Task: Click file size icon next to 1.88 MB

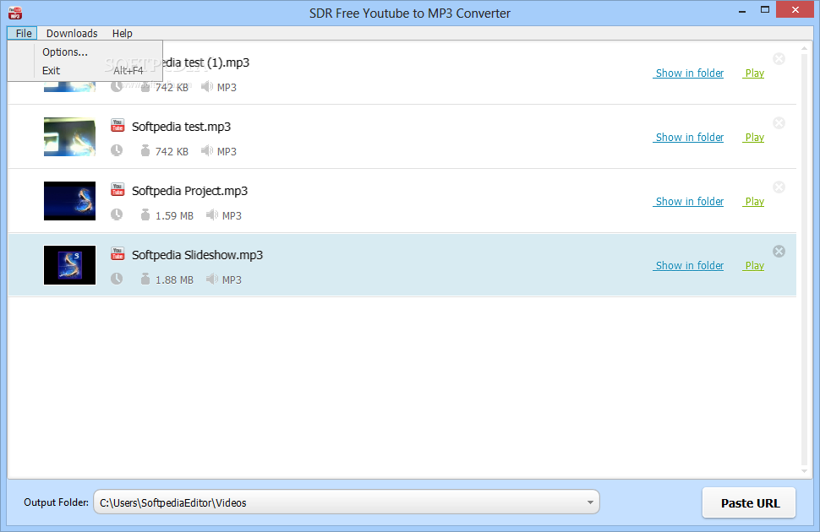Action: point(145,279)
